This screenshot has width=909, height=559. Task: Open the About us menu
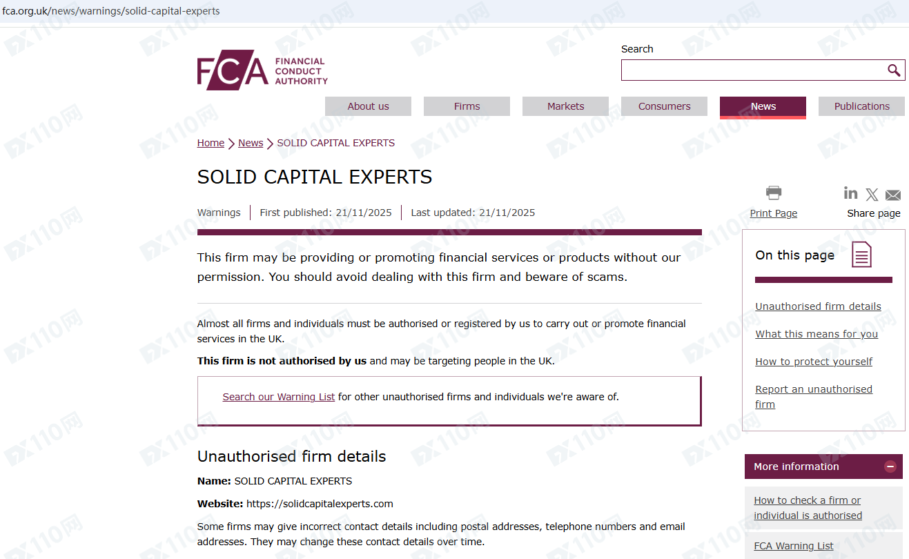368,106
